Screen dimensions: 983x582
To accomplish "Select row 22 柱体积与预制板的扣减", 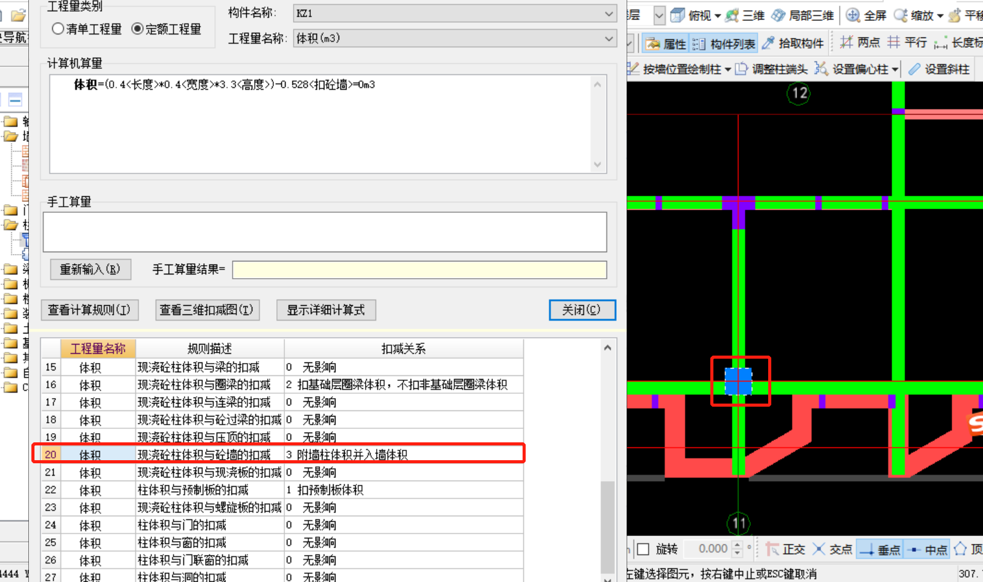I will (x=283, y=490).
